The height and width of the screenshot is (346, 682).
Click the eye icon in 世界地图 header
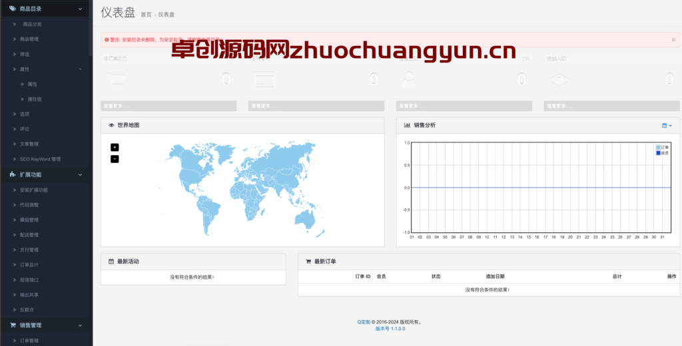(111, 125)
